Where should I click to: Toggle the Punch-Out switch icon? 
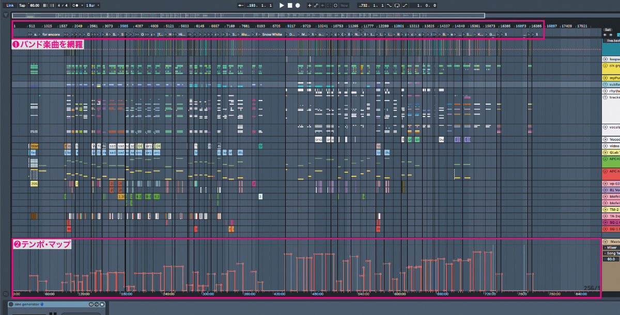(405, 5)
